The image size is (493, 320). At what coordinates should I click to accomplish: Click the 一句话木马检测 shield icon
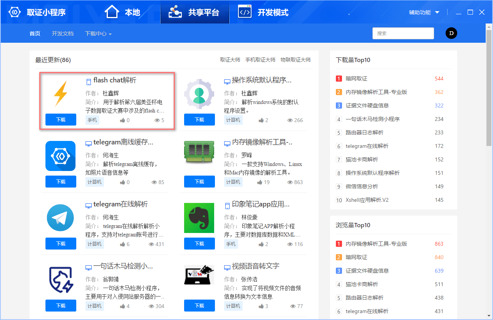(x=60, y=280)
